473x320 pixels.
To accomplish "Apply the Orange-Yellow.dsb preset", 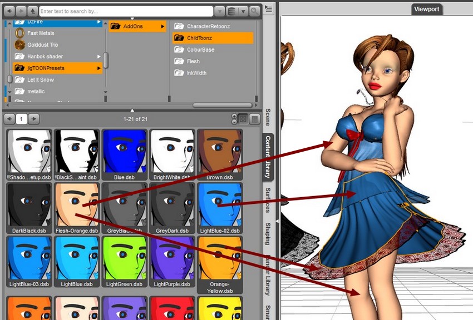I will [220, 265].
